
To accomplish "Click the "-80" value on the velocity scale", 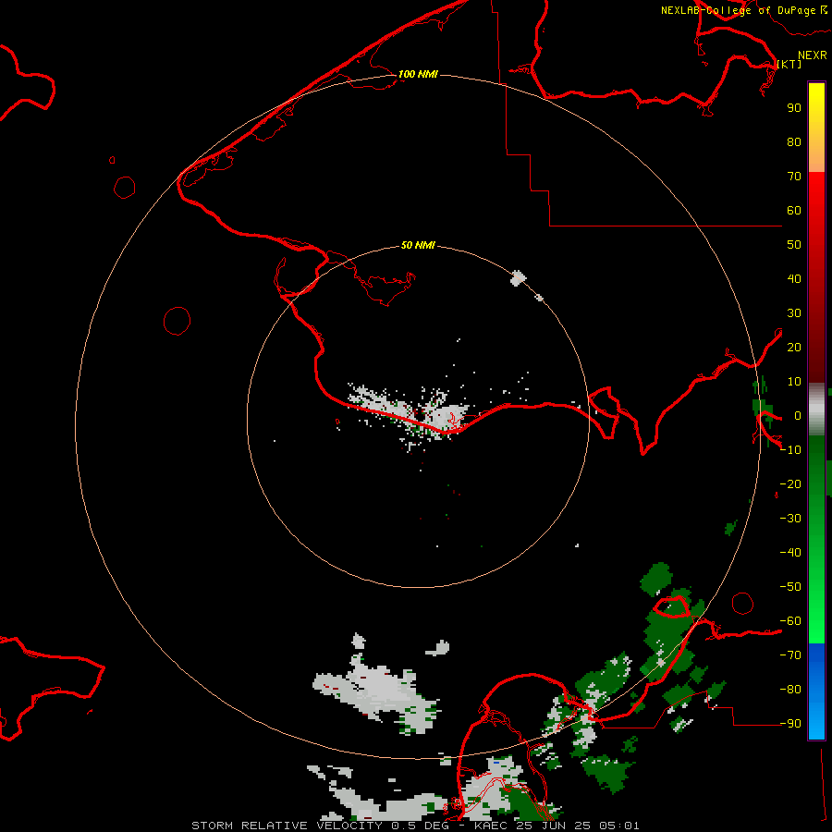I will [790, 690].
